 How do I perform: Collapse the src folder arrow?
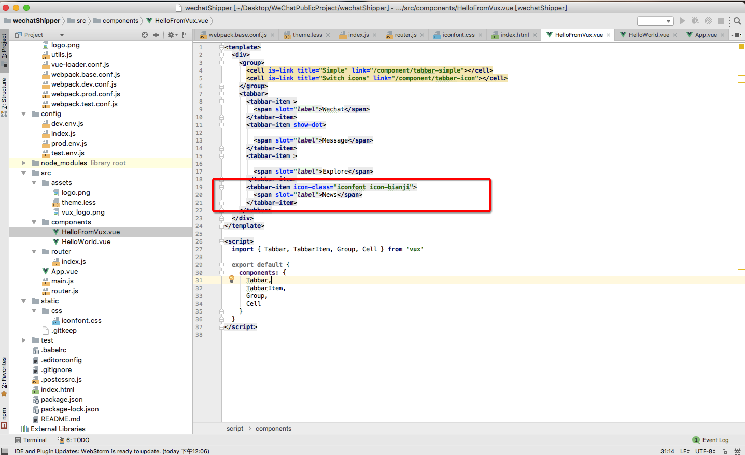23,173
